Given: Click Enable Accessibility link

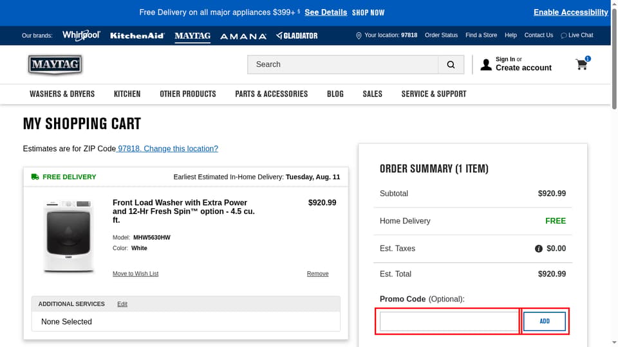Looking at the screenshot, I should (571, 13).
